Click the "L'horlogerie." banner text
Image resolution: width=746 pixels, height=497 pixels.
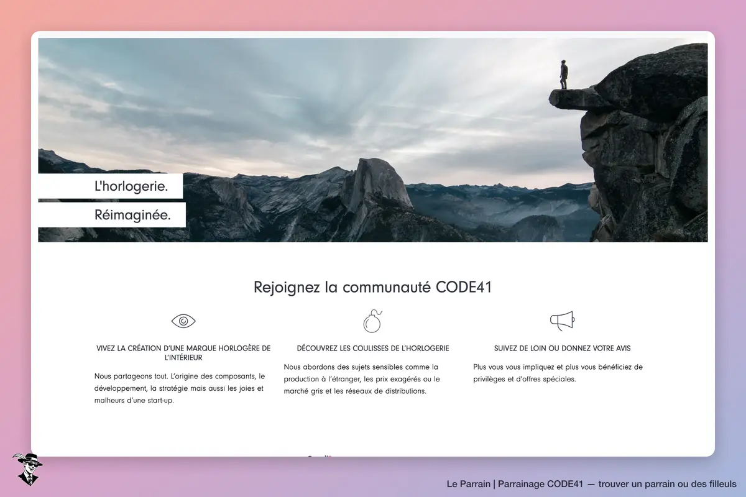[131, 186]
